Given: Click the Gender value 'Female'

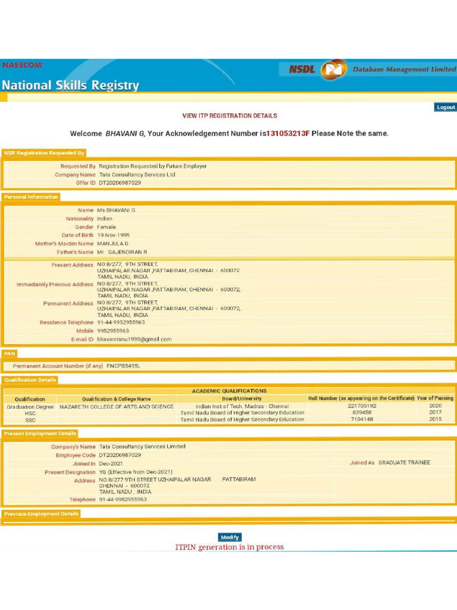Looking at the screenshot, I should click(107, 227).
